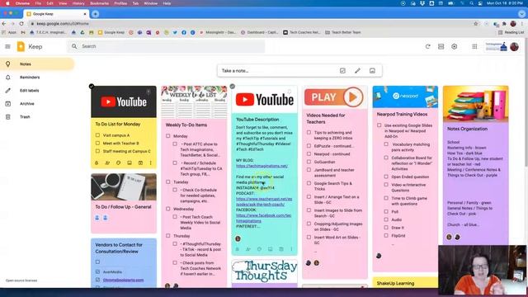Open Trash in the sidebar
Viewport: 528px width, 297px height.
pos(37,117)
